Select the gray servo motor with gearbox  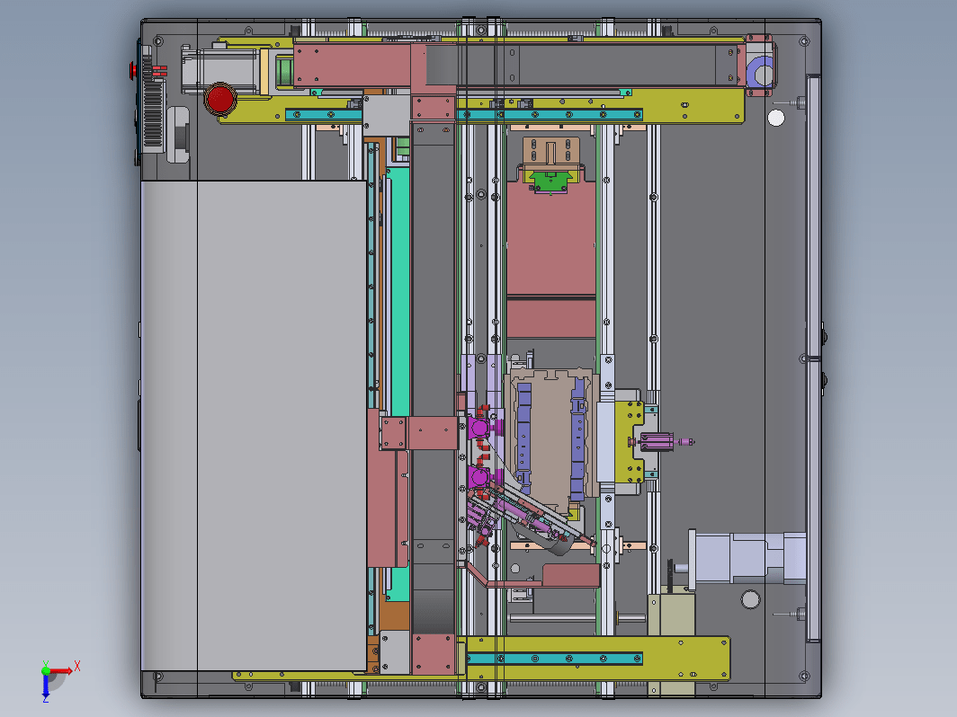point(747,557)
